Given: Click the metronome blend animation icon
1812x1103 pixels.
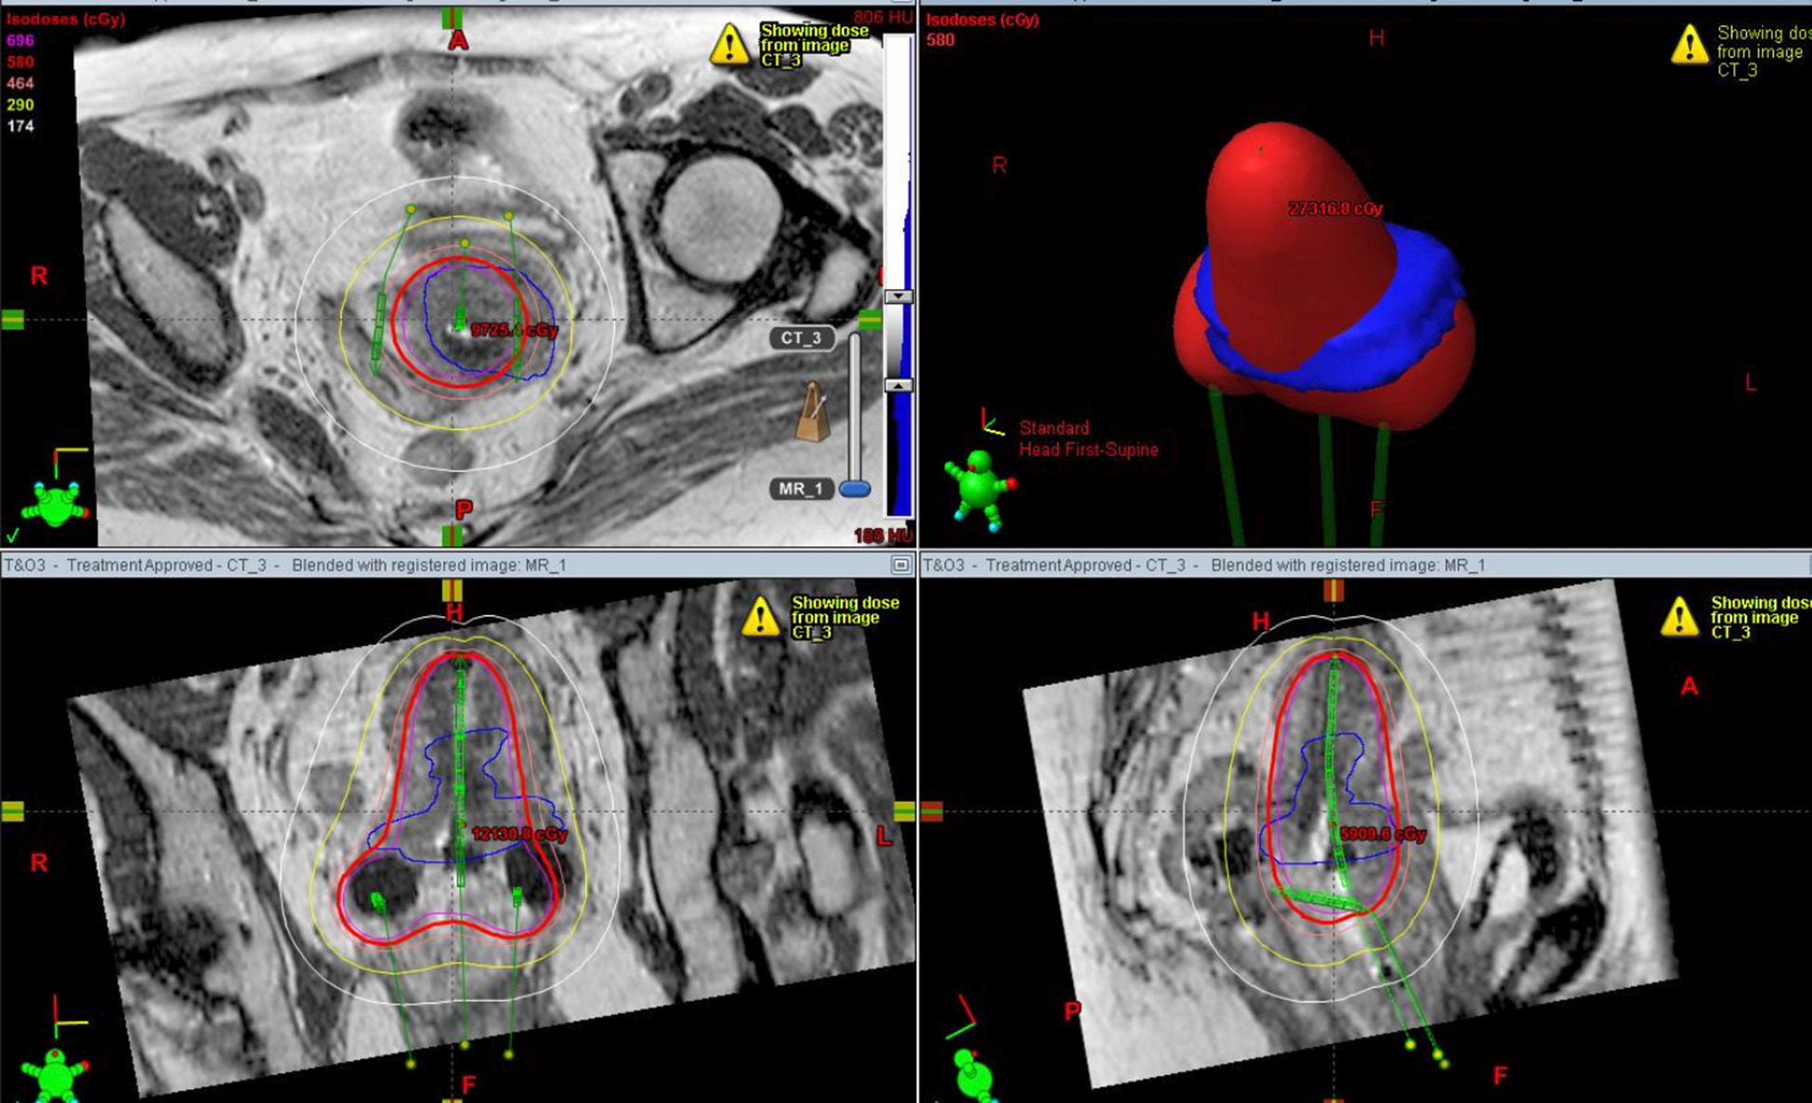Looking at the screenshot, I should point(812,413).
